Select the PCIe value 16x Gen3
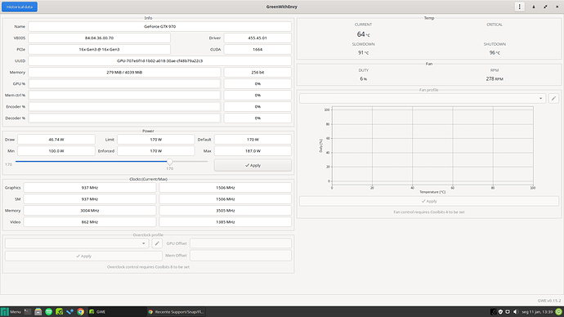Image resolution: width=564 pixels, height=317 pixels. click(99, 49)
